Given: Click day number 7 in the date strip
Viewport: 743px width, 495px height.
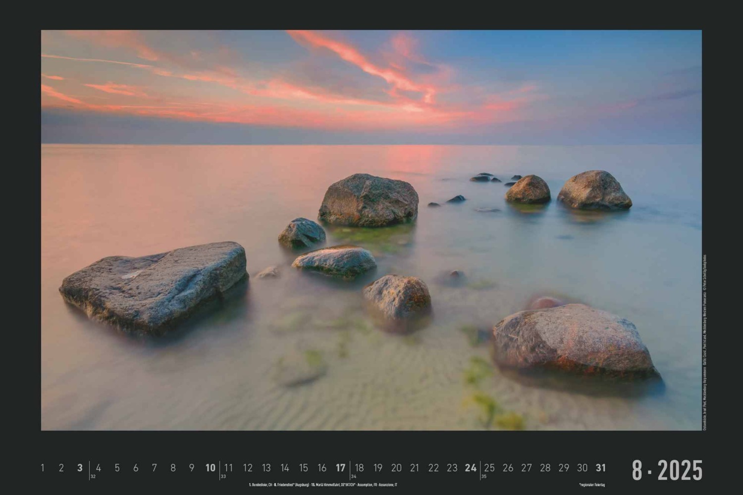Looking at the screenshot, I should [x=154, y=468].
